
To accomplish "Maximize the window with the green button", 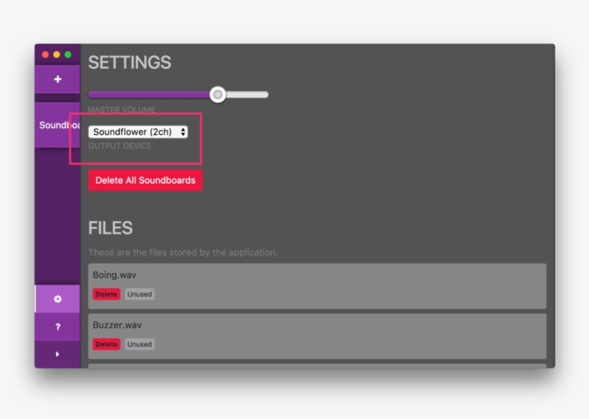I will [x=68, y=55].
